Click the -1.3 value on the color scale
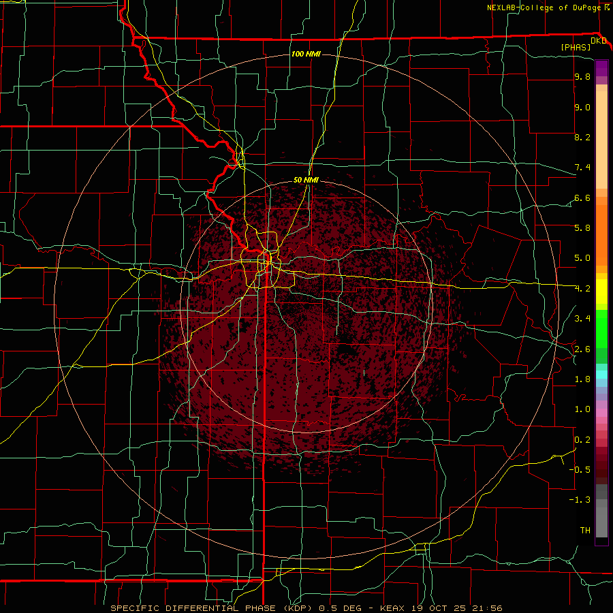 click(580, 500)
